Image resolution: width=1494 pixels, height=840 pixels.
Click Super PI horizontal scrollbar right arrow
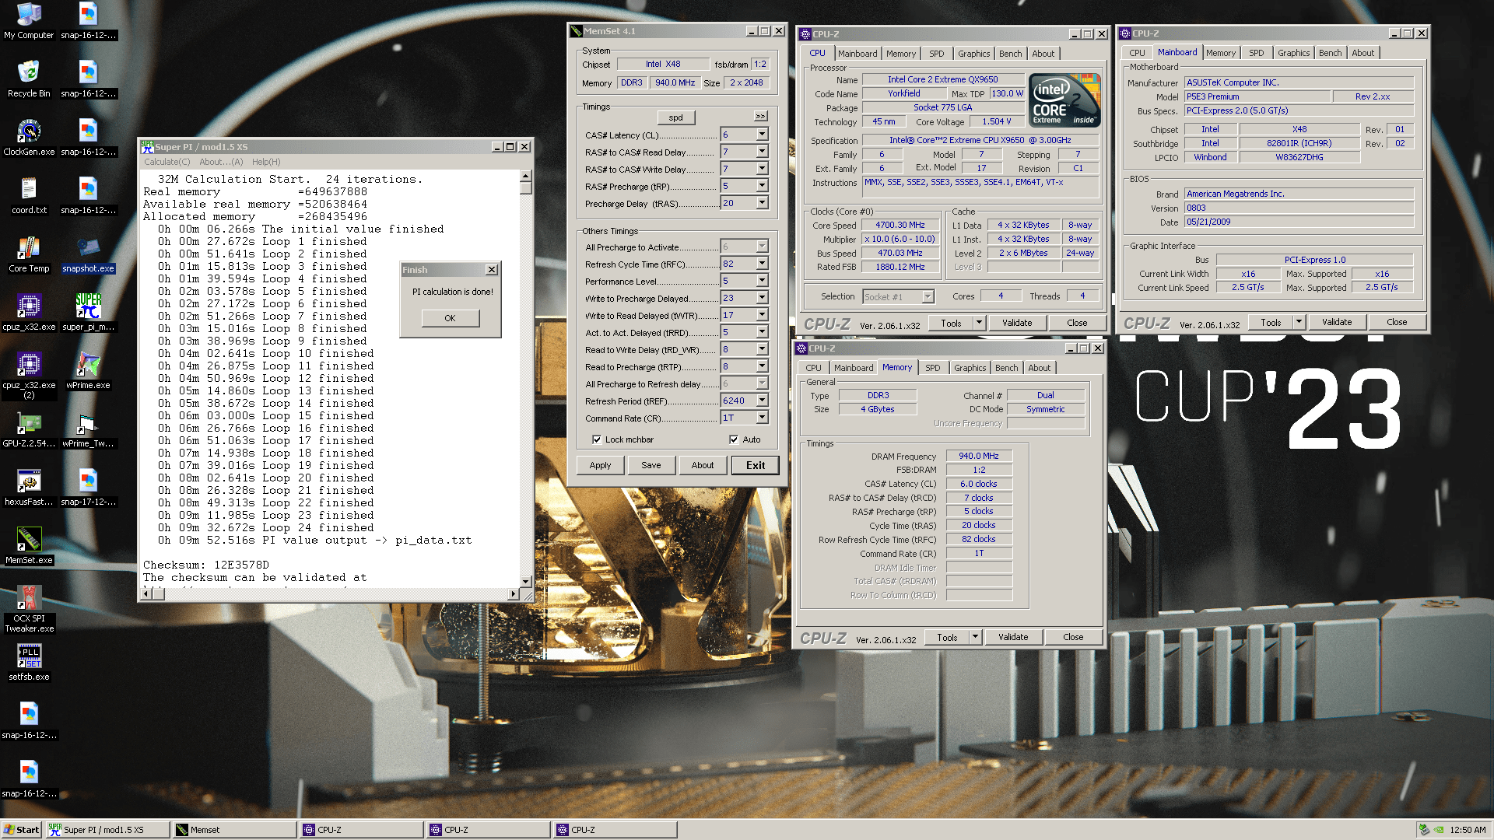coord(513,594)
